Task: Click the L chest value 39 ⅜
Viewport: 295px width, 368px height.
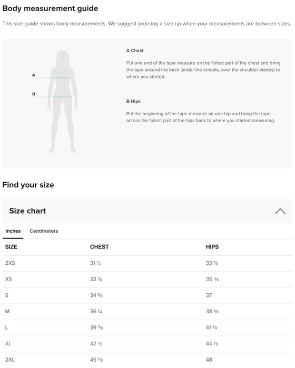Action: [96, 327]
